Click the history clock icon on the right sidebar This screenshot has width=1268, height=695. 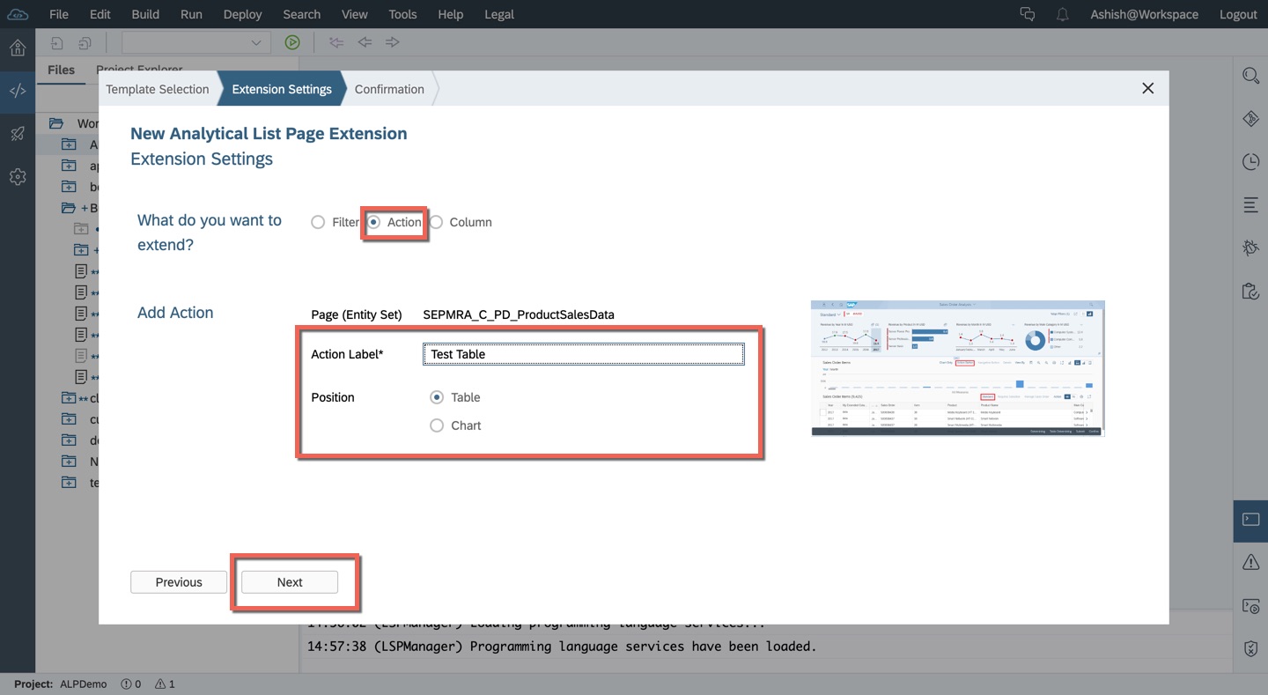click(x=1250, y=161)
